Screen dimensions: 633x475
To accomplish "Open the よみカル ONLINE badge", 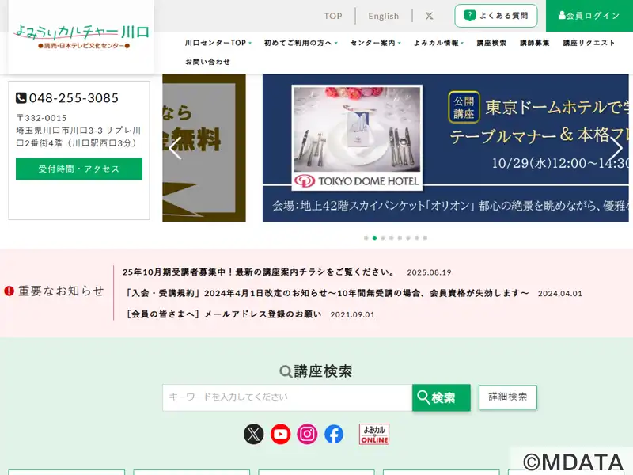I will coord(374,434).
